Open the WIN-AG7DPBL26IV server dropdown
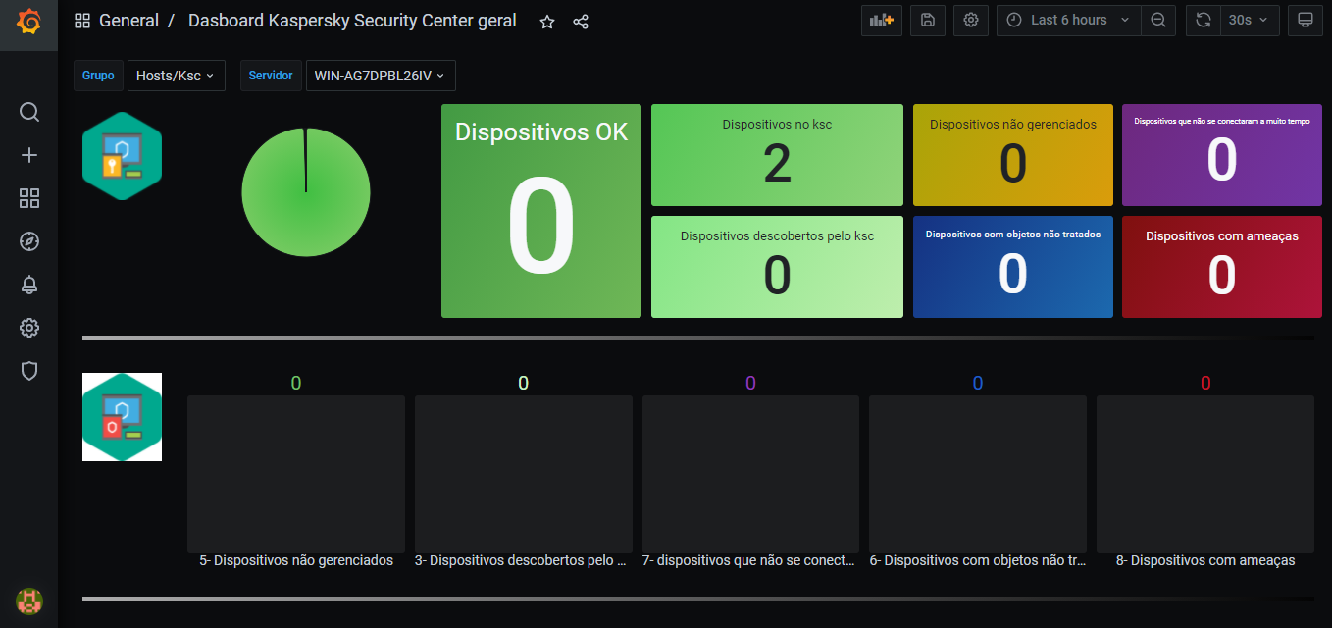The image size is (1332, 628). pos(381,76)
